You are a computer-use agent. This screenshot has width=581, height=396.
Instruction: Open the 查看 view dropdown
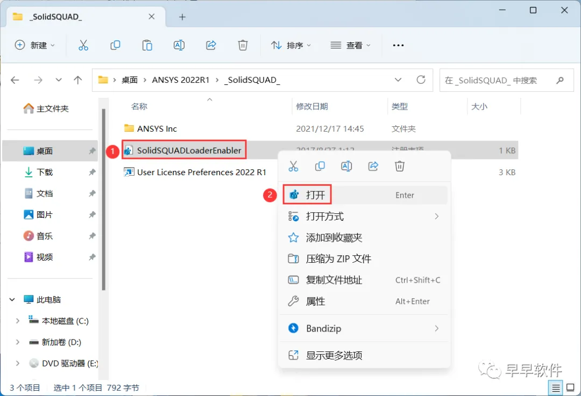click(350, 45)
